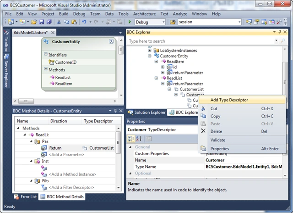Collapse CustomerEntity shape with chevron icon
This screenshot has height=213, width=293.
pos(111,41)
